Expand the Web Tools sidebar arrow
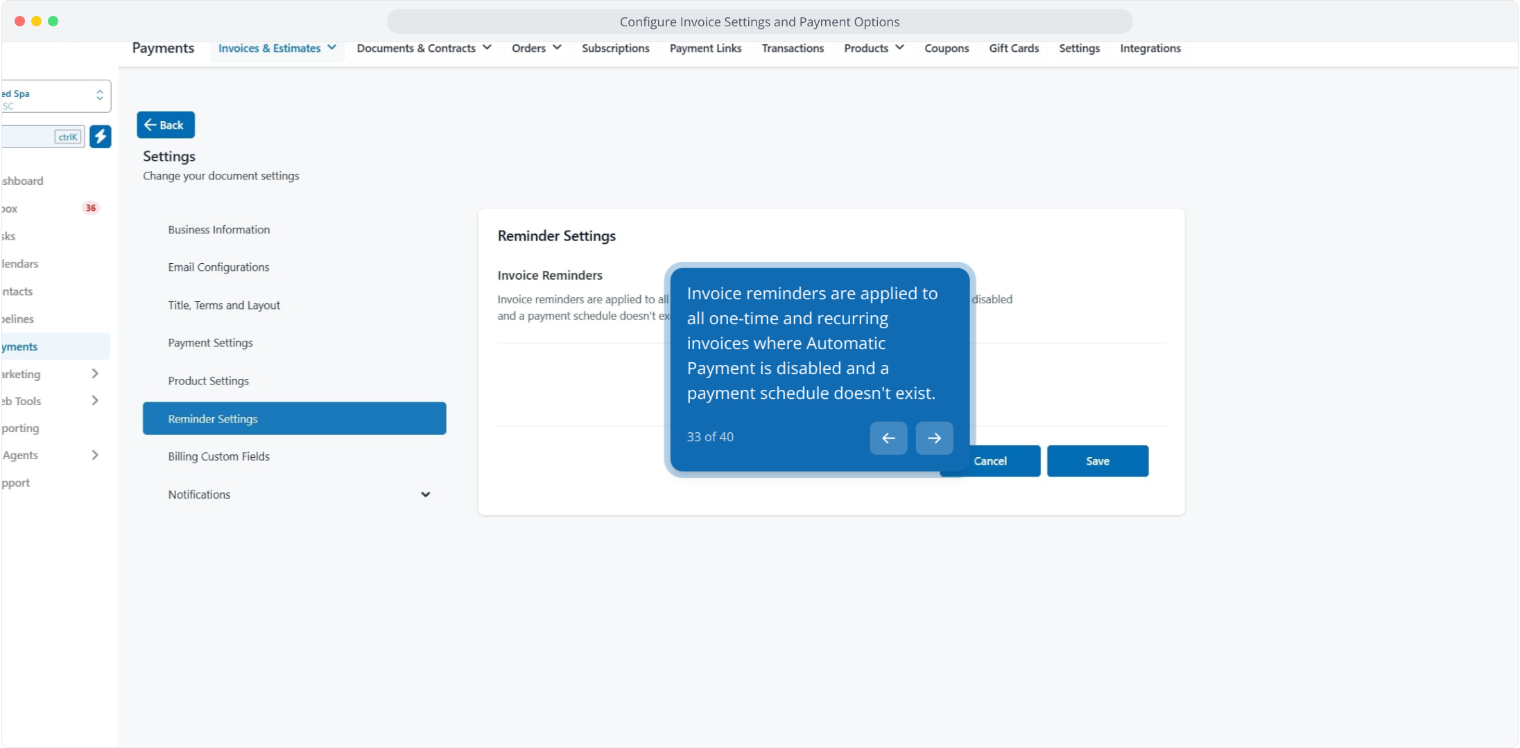The width and height of the screenshot is (1520, 748). [x=95, y=400]
